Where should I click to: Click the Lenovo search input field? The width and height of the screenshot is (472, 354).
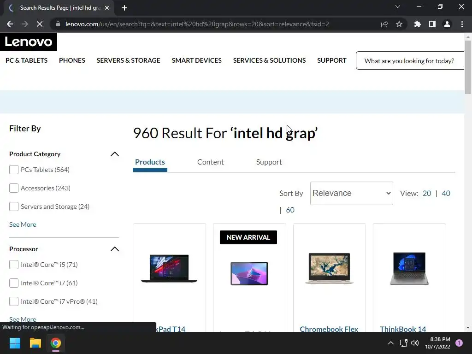point(410,60)
